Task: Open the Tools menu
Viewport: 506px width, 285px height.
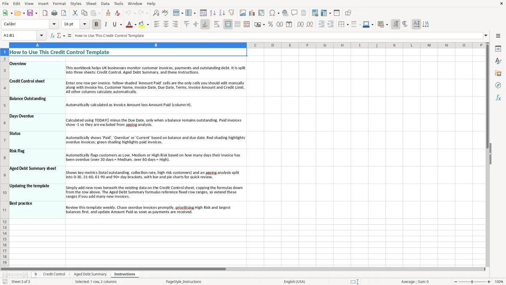Action: (118, 3)
